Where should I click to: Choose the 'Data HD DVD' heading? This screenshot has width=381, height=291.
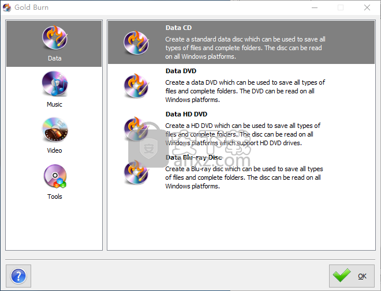(x=186, y=114)
